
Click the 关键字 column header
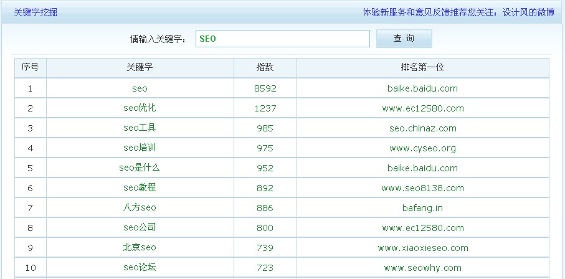[140, 67]
